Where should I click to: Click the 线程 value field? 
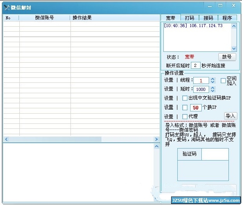point(201,80)
